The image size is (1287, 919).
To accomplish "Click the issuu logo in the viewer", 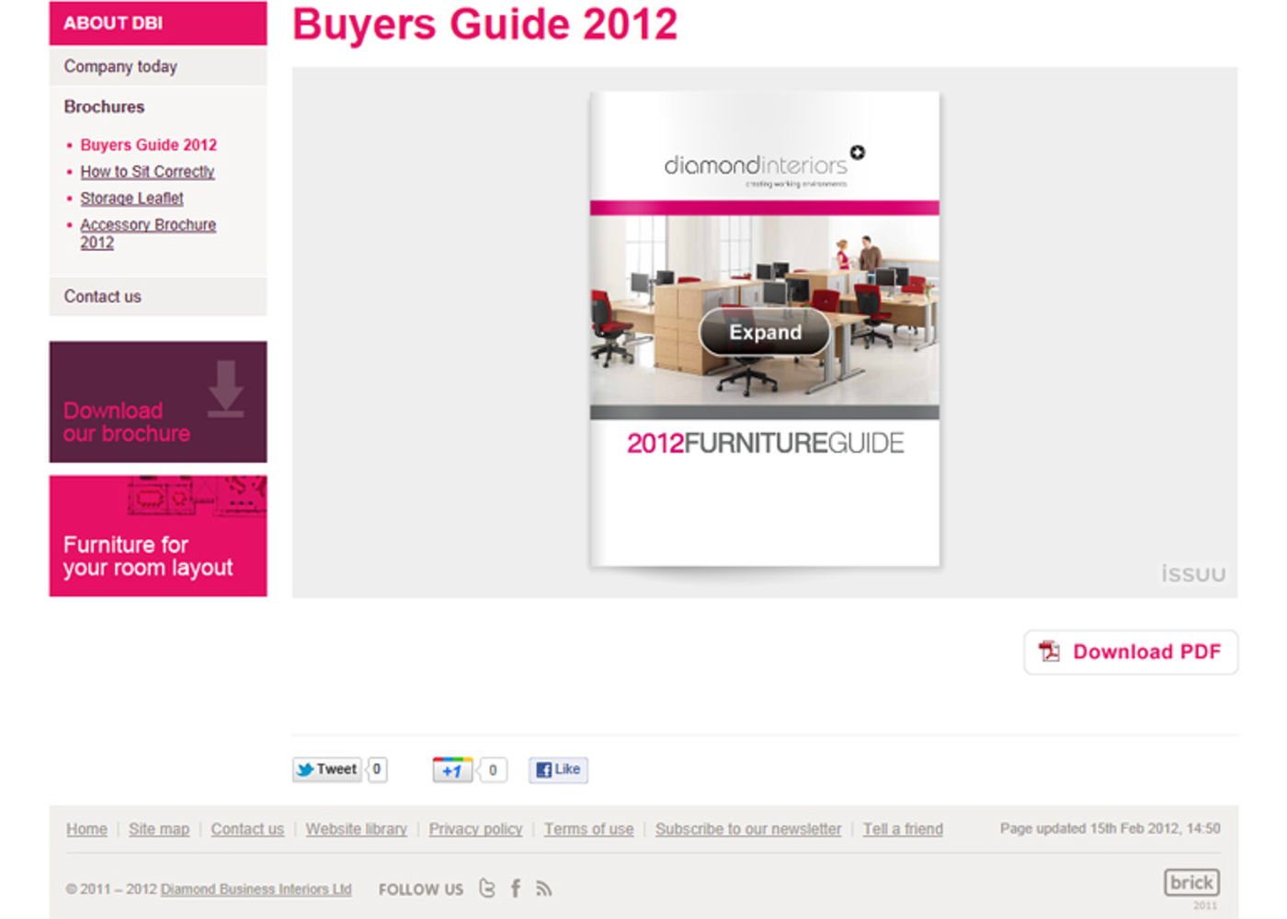I will point(1192,573).
